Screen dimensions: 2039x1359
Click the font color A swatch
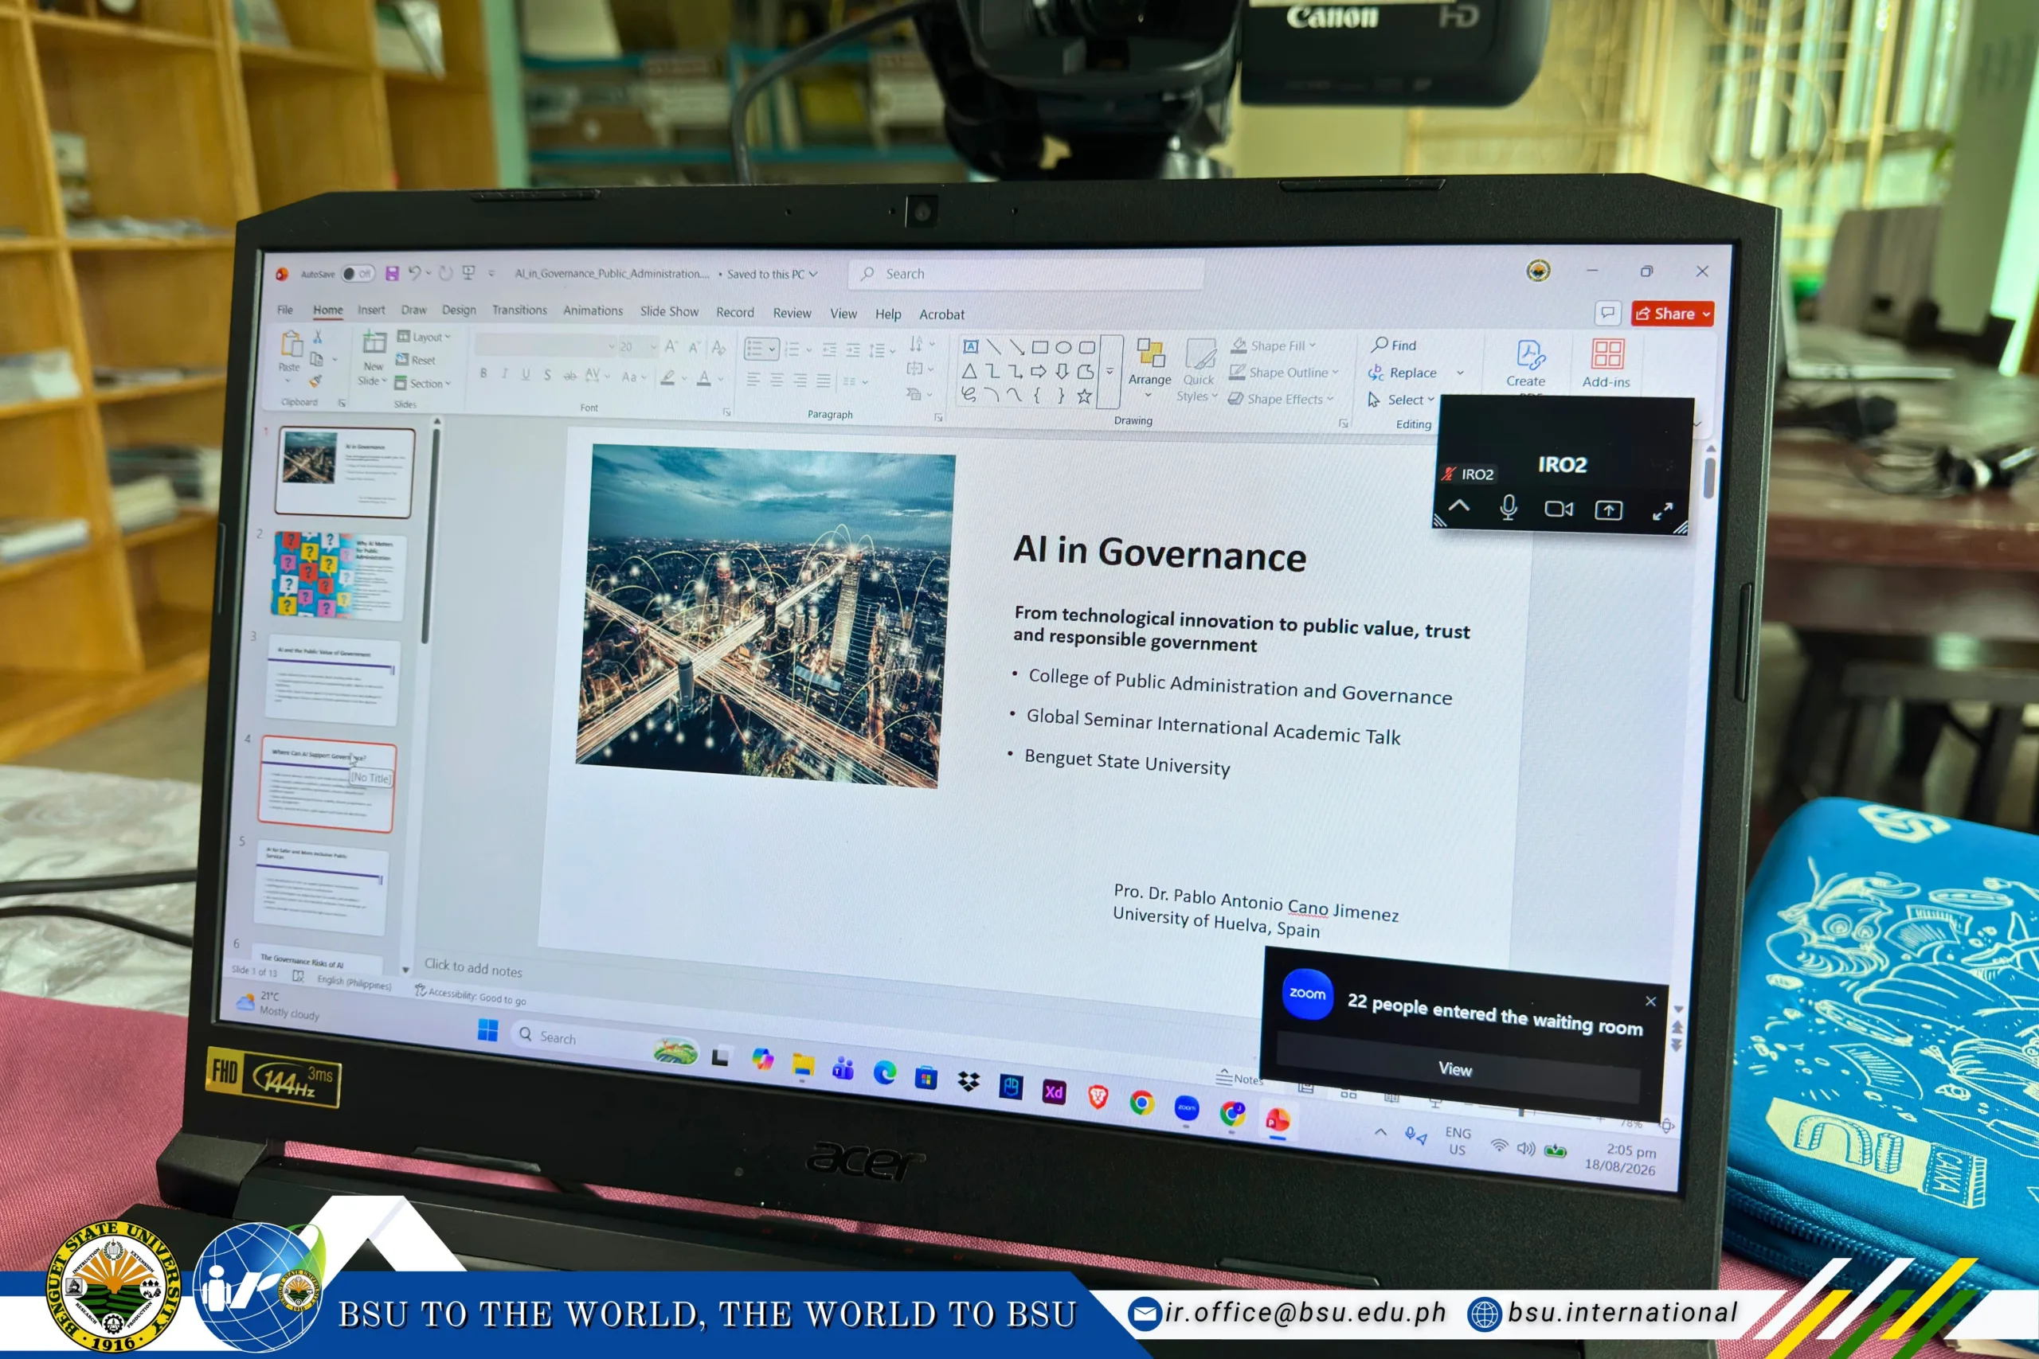[705, 378]
